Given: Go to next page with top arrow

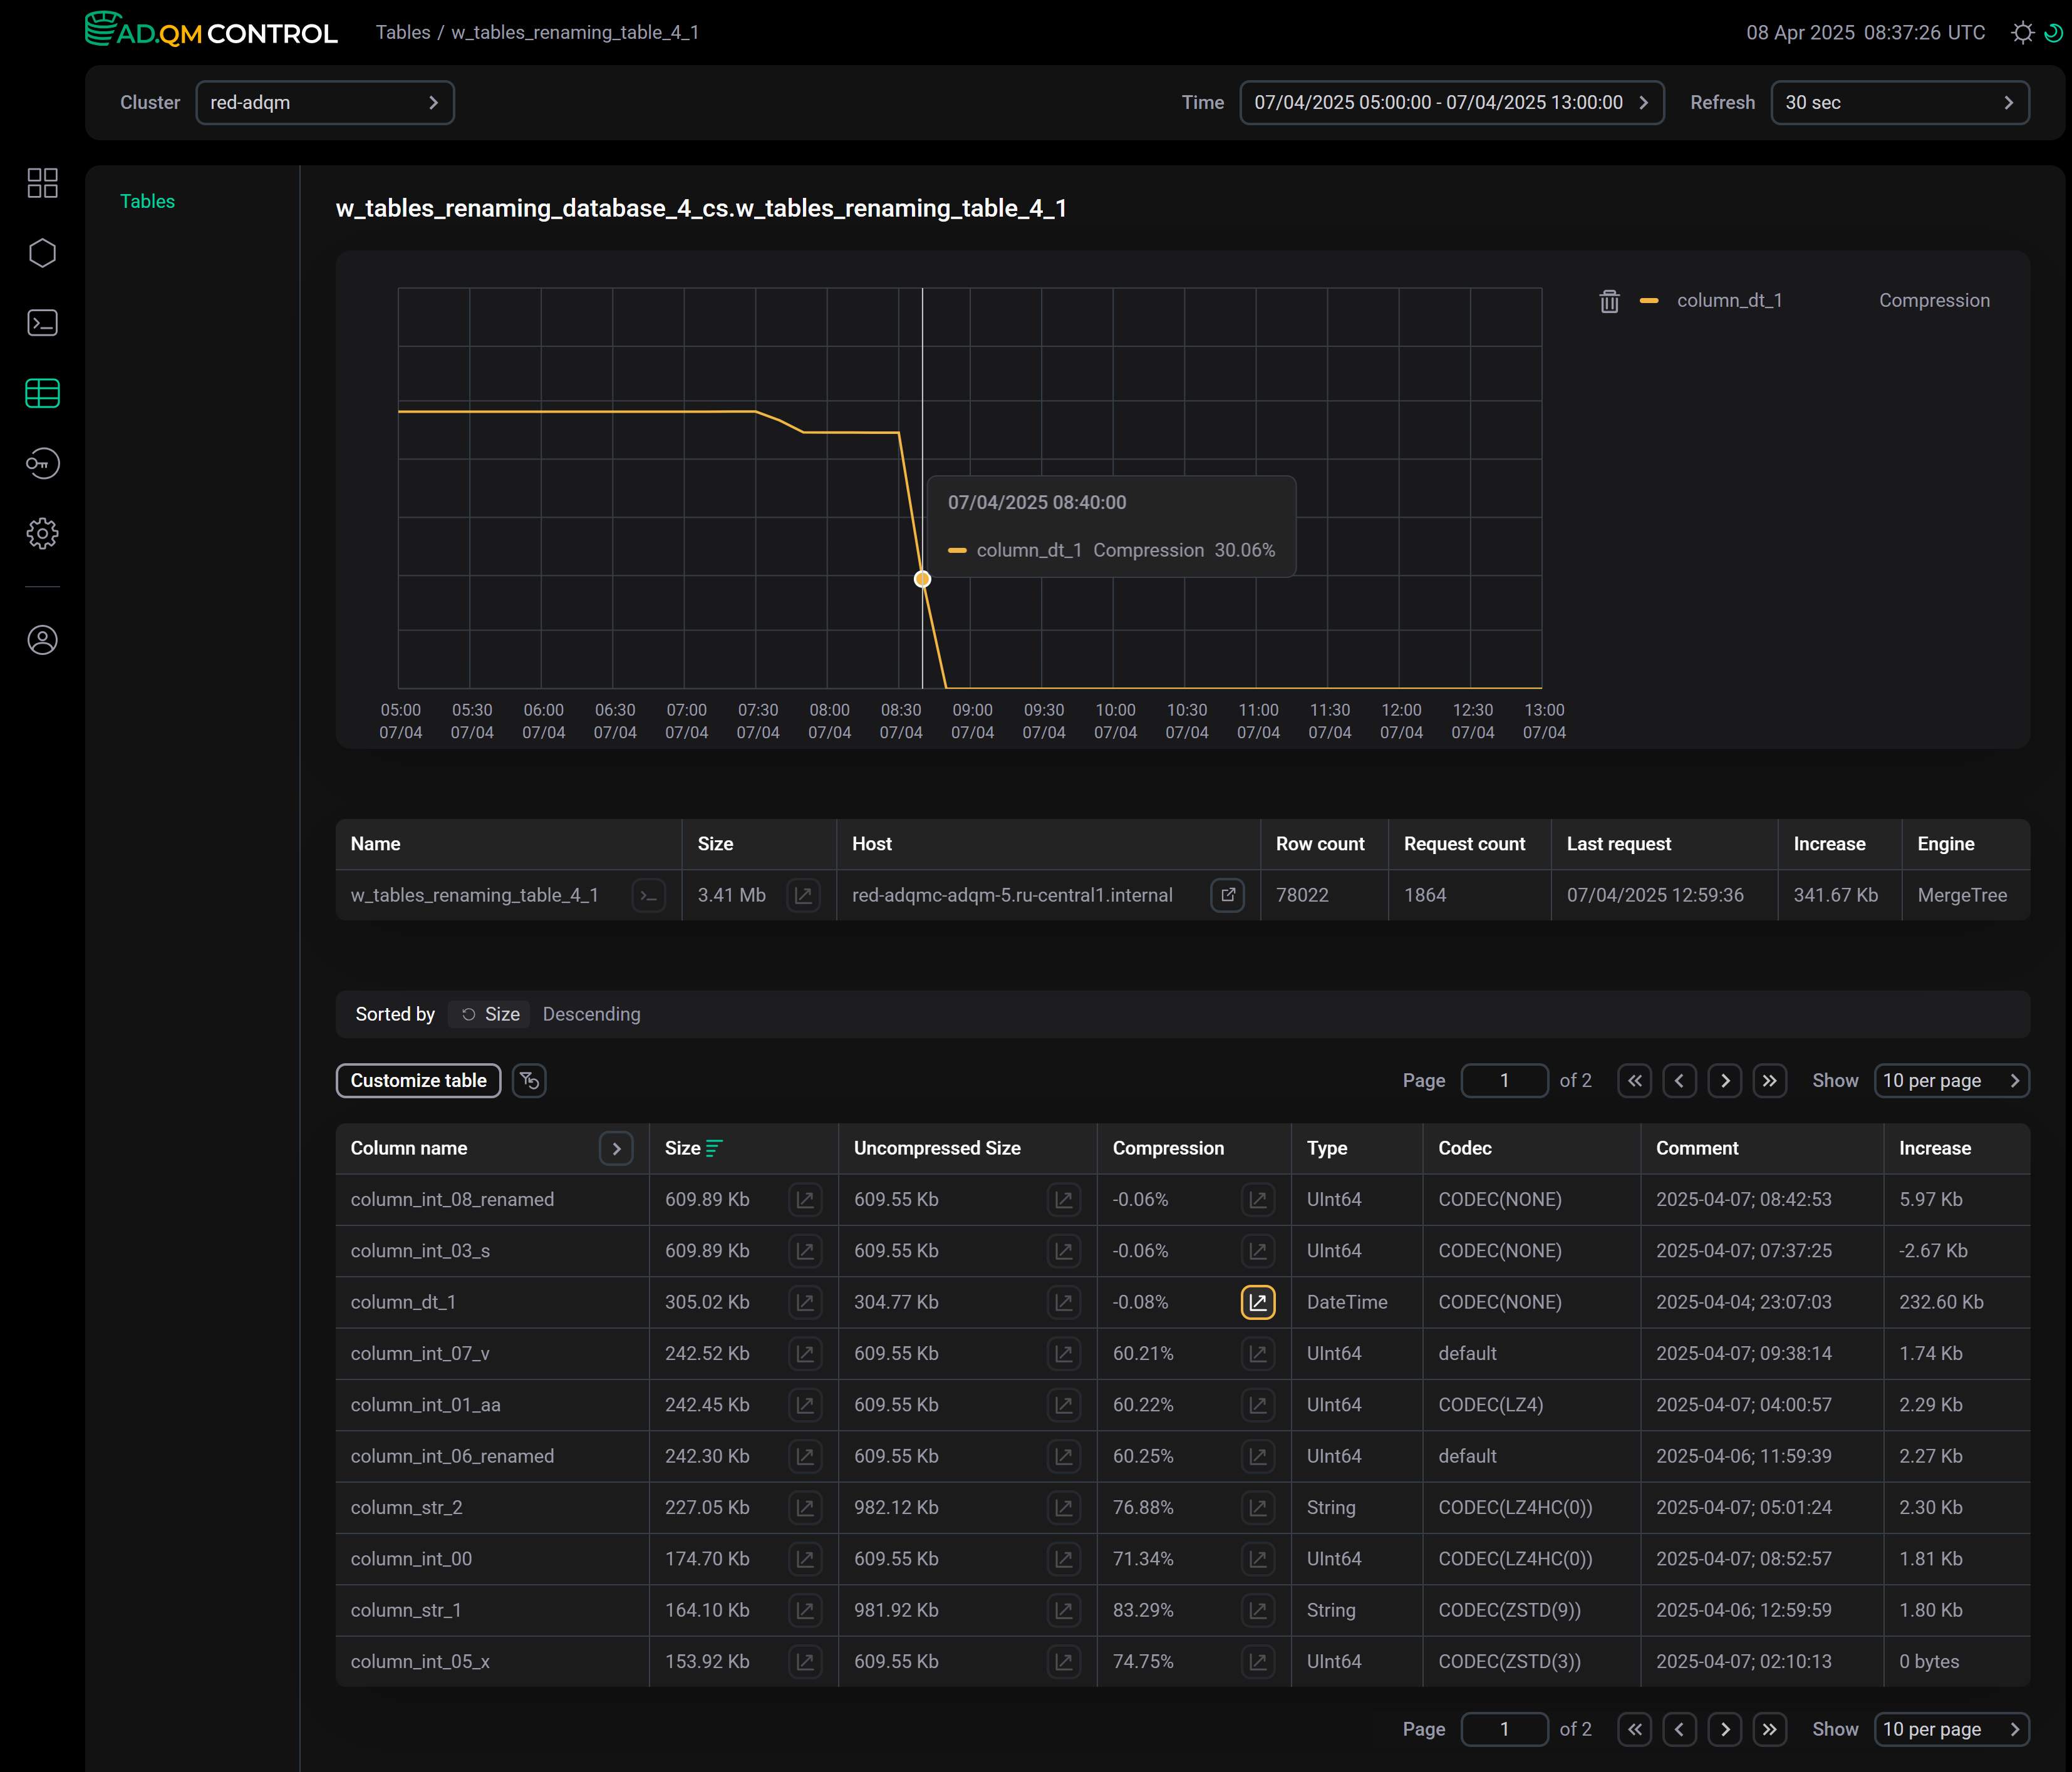Looking at the screenshot, I should click(x=1724, y=1080).
